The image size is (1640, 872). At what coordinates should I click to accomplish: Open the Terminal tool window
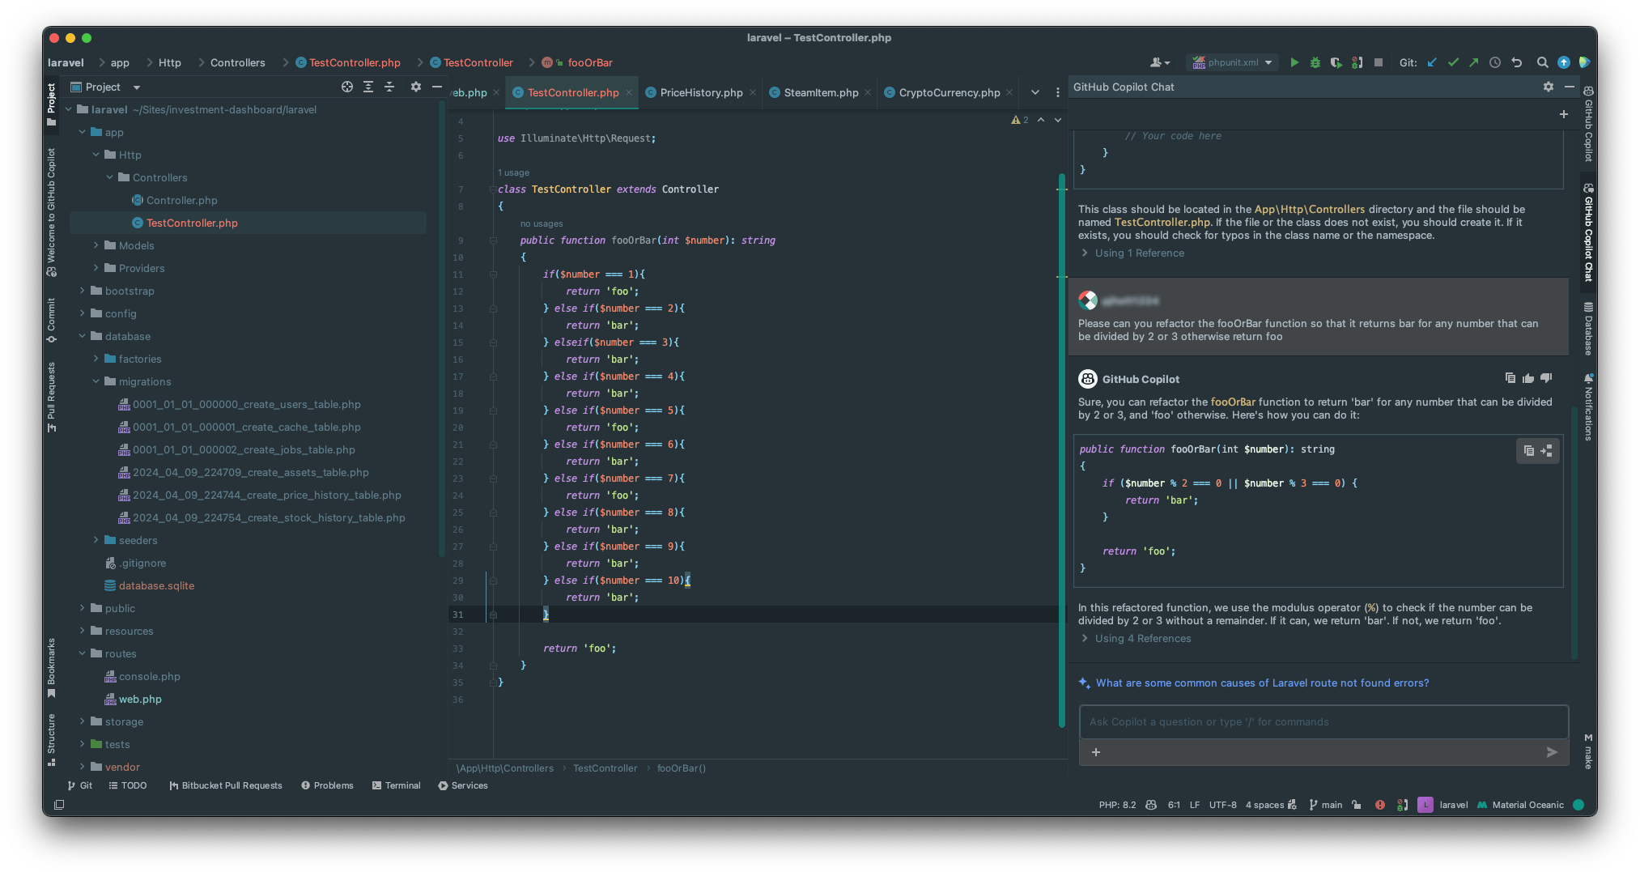point(397,785)
